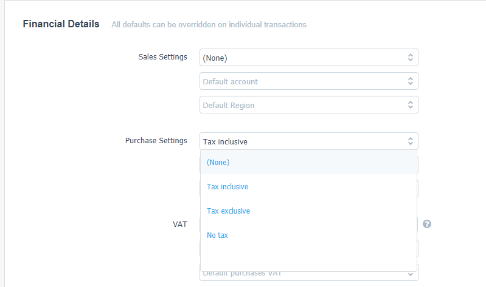486x287 pixels.
Task: Click the VAT help question mark icon
Action: coord(427,224)
